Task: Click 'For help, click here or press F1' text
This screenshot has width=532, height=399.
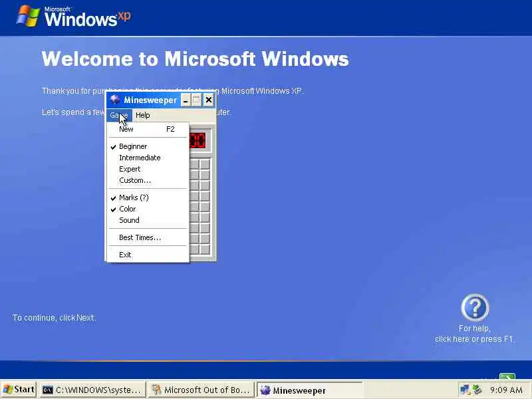Action: click(474, 334)
